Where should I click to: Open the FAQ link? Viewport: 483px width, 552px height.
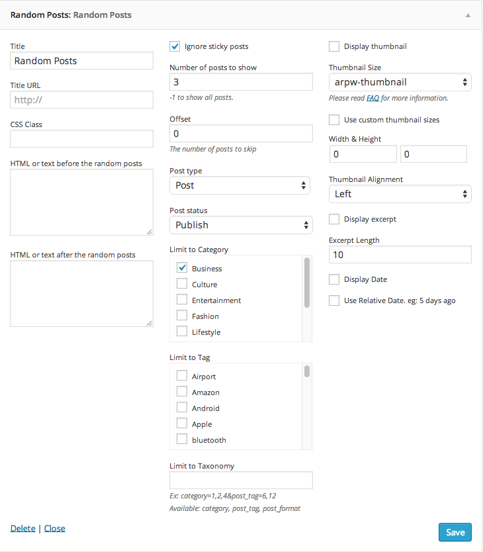point(373,98)
